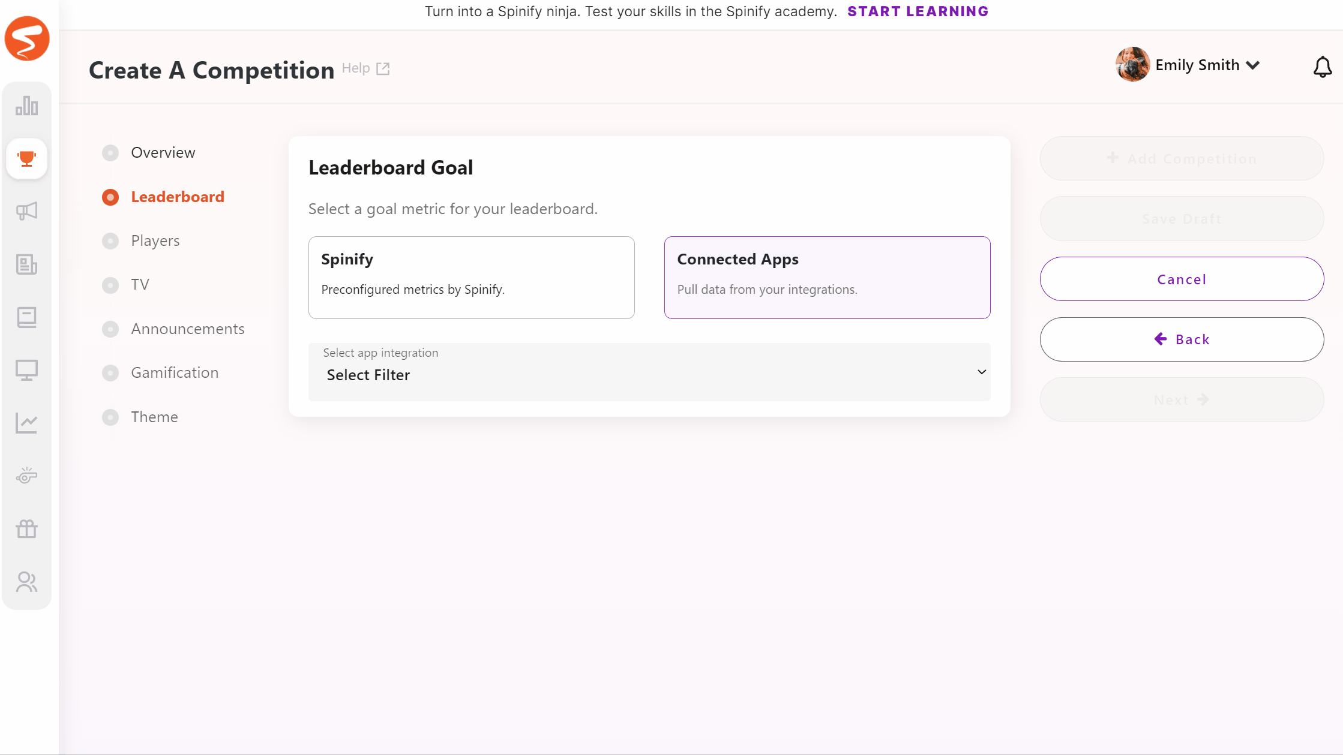1343x755 pixels.
Task: Click Emily Smith profile dropdown arrow
Action: (x=1254, y=65)
